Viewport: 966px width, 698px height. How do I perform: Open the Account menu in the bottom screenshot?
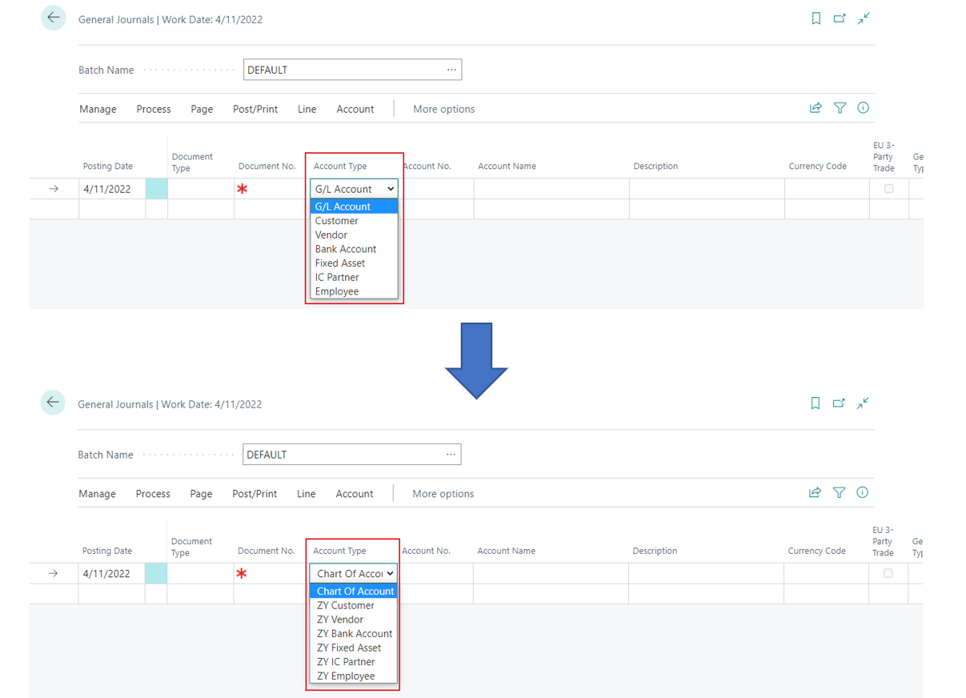(x=355, y=493)
